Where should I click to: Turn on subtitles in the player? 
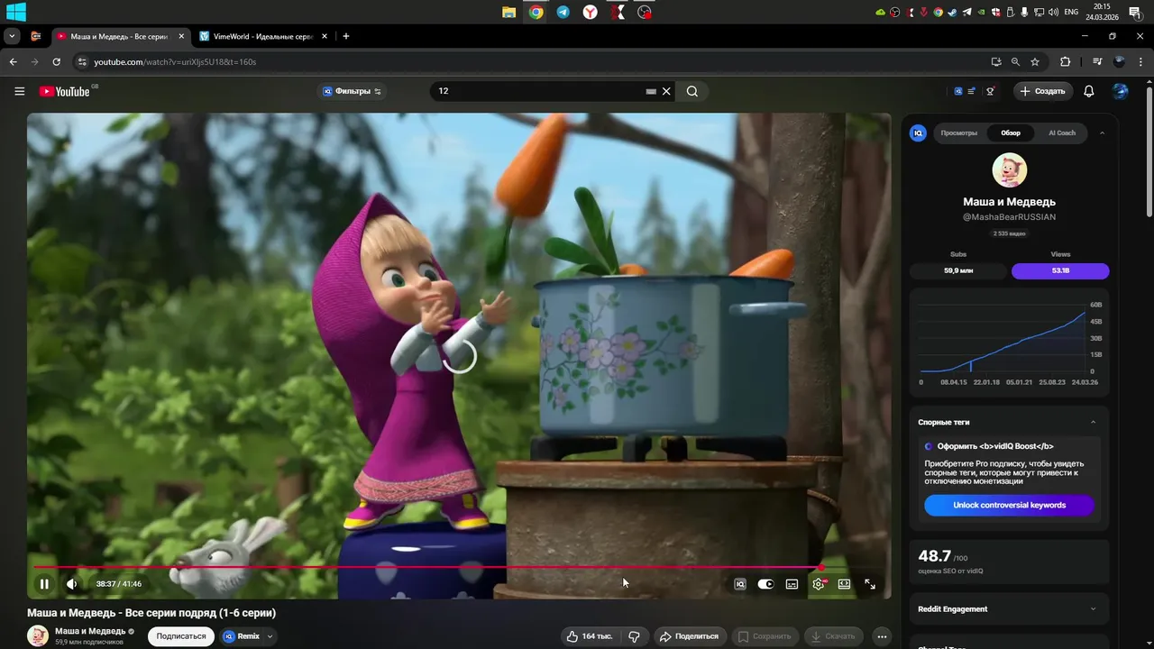point(792,584)
